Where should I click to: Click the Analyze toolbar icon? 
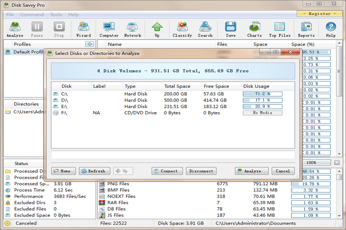[15, 29]
